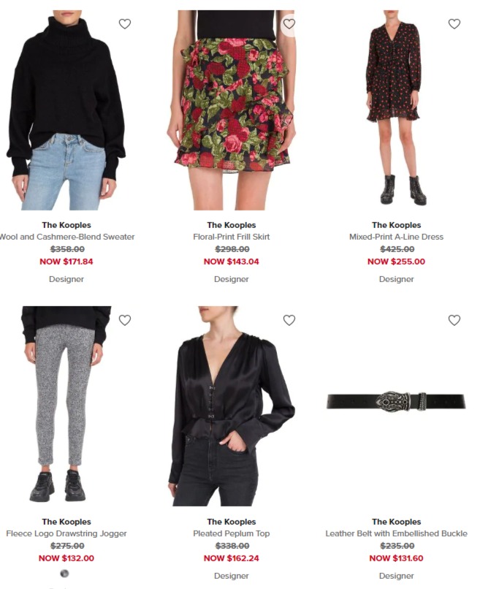Open the Pleated Peplum Top title
491x589 pixels.
pos(232,533)
